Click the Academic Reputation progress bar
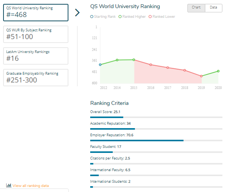This screenshot has width=229, height=192. pos(156,129)
